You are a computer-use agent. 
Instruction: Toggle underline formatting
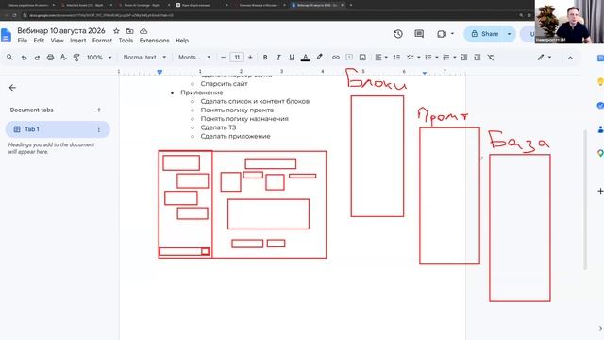[292, 58]
